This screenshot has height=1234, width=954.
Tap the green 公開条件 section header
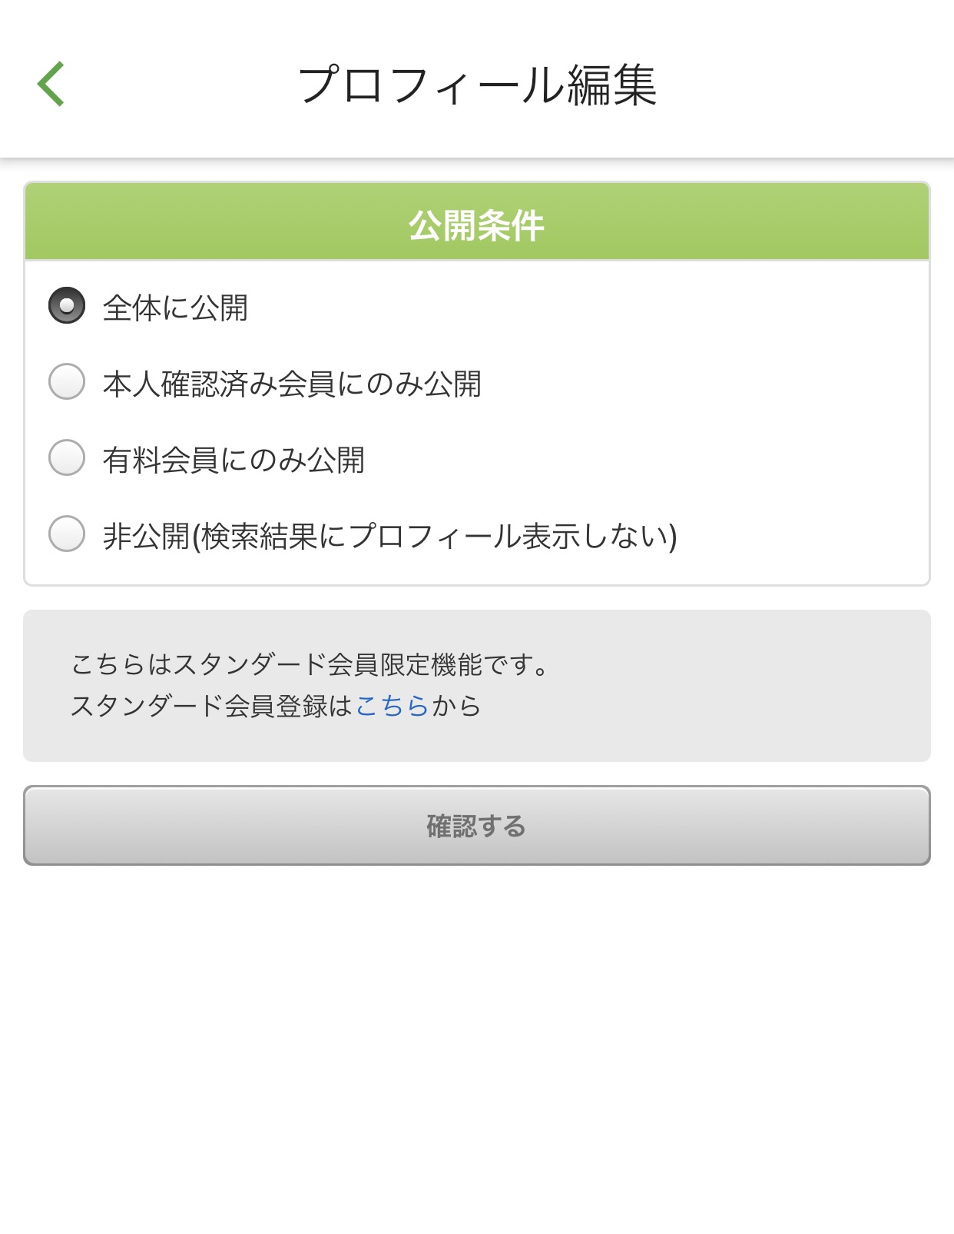point(477,225)
